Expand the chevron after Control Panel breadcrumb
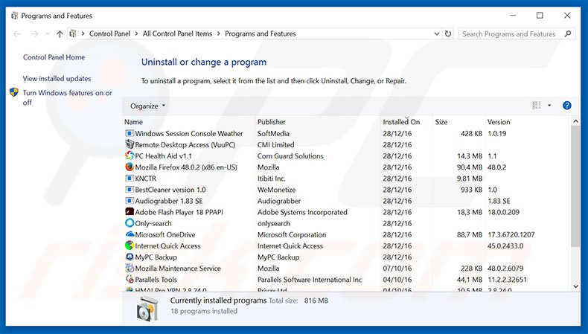This screenshot has width=588, height=334. pos(136,33)
